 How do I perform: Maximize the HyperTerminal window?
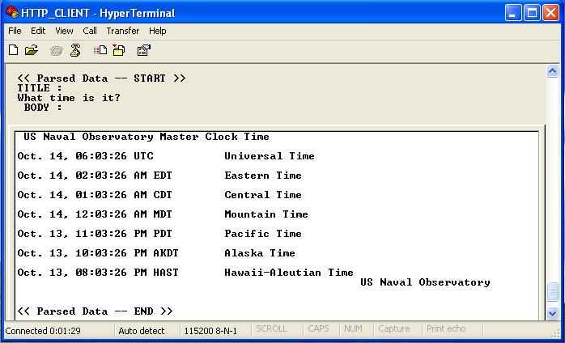click(532, 13)
